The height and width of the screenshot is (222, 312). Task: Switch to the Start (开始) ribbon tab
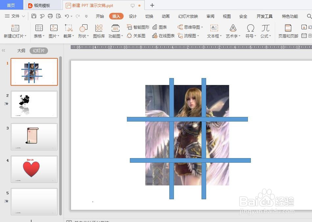(x=100, y=16)
